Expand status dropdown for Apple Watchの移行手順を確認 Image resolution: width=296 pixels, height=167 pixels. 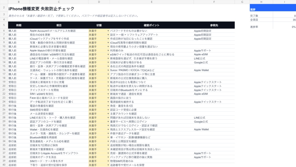pyautogui.click(x=108, y=51)
